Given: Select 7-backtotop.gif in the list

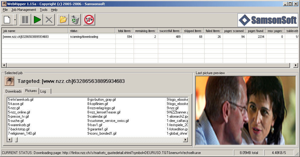Looking at the screenshot, I should pos(19,129).
